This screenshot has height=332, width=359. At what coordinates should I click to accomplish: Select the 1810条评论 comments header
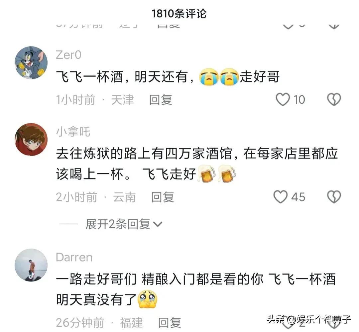[x=179, y=14]
